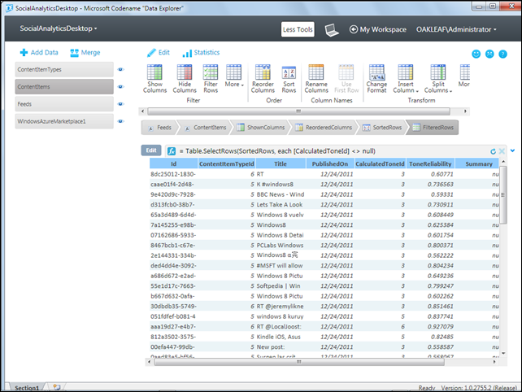Screen dimensions: 522x392
Task: Toggle visibility eye for ContentItemTypes
Action: 121,71
